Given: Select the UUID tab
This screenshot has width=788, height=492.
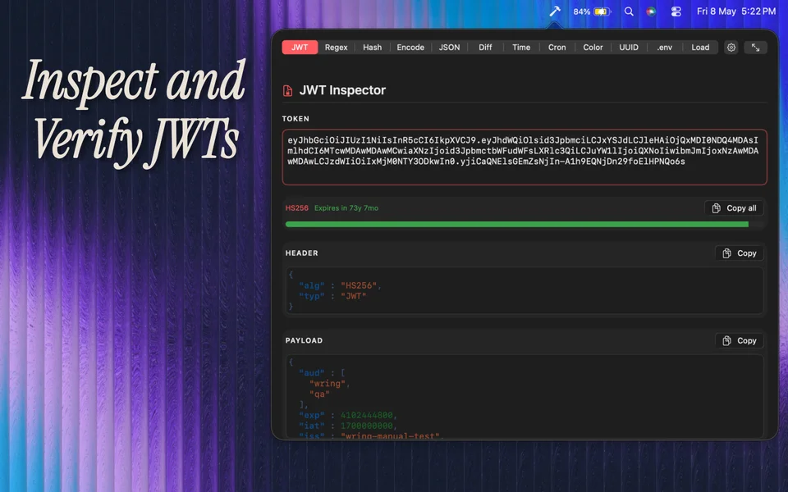Looking at the screenshot, I should pos(629,48).
